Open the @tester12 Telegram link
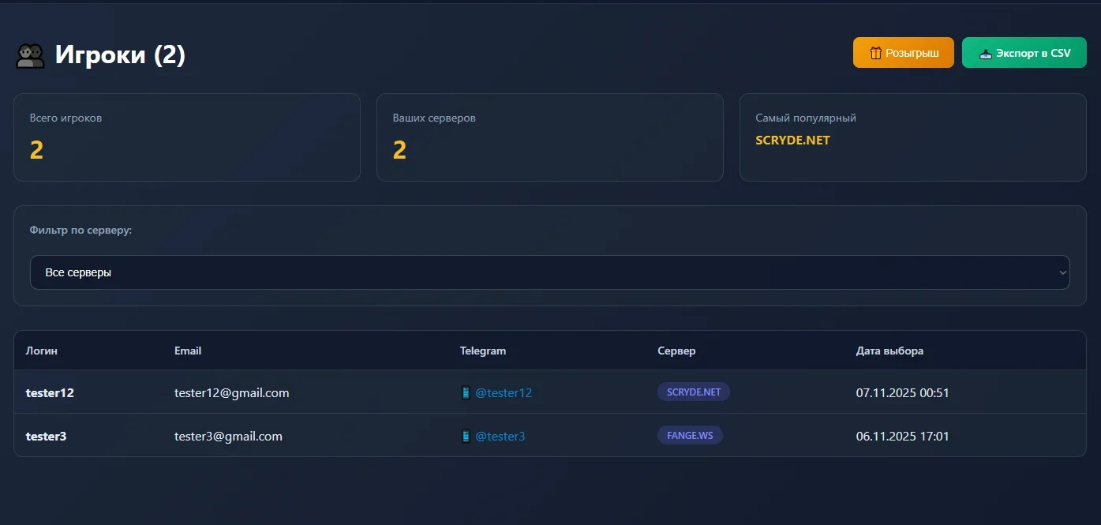Image resolution: width=1101 pixels, height=525 pixels. [x=504, y=392]
